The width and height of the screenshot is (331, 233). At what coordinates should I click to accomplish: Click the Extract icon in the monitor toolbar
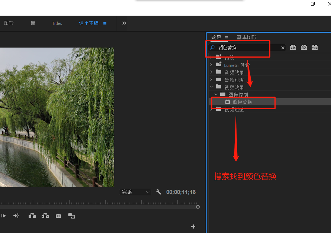pyautogui.click(x=45, y=216)
